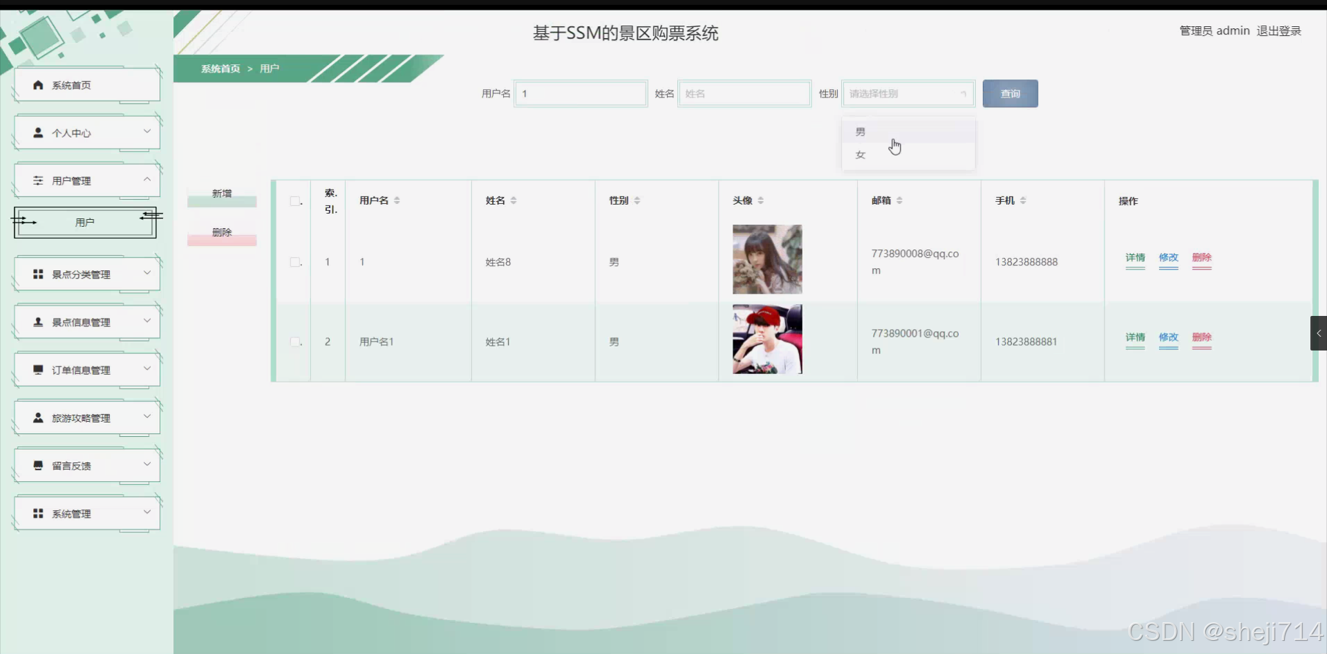
Task: Check the checkbox for 用户名1 row
Action: tap(295, 341)
